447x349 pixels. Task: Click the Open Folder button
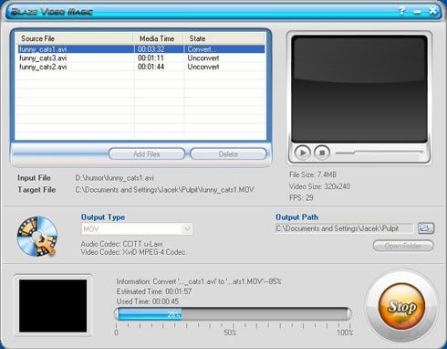tap(403, 246)
